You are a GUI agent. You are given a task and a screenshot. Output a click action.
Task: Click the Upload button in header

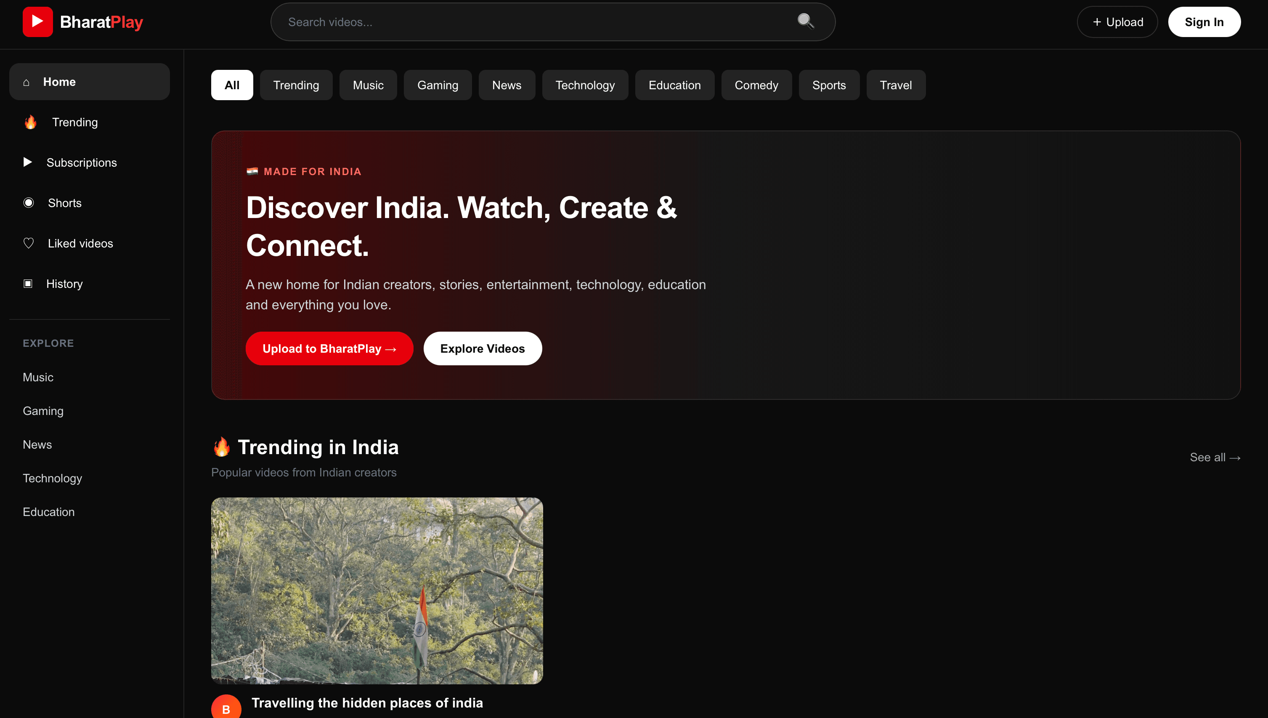tap(1117, 22)
